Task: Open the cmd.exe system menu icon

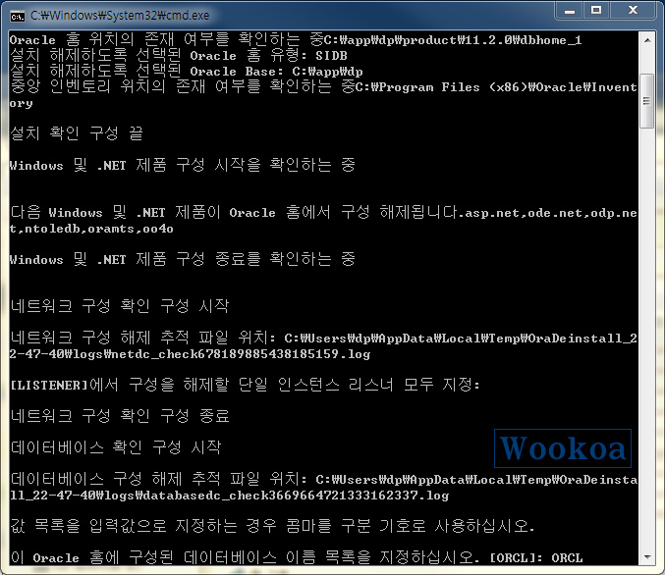Action: coord(18,17)
